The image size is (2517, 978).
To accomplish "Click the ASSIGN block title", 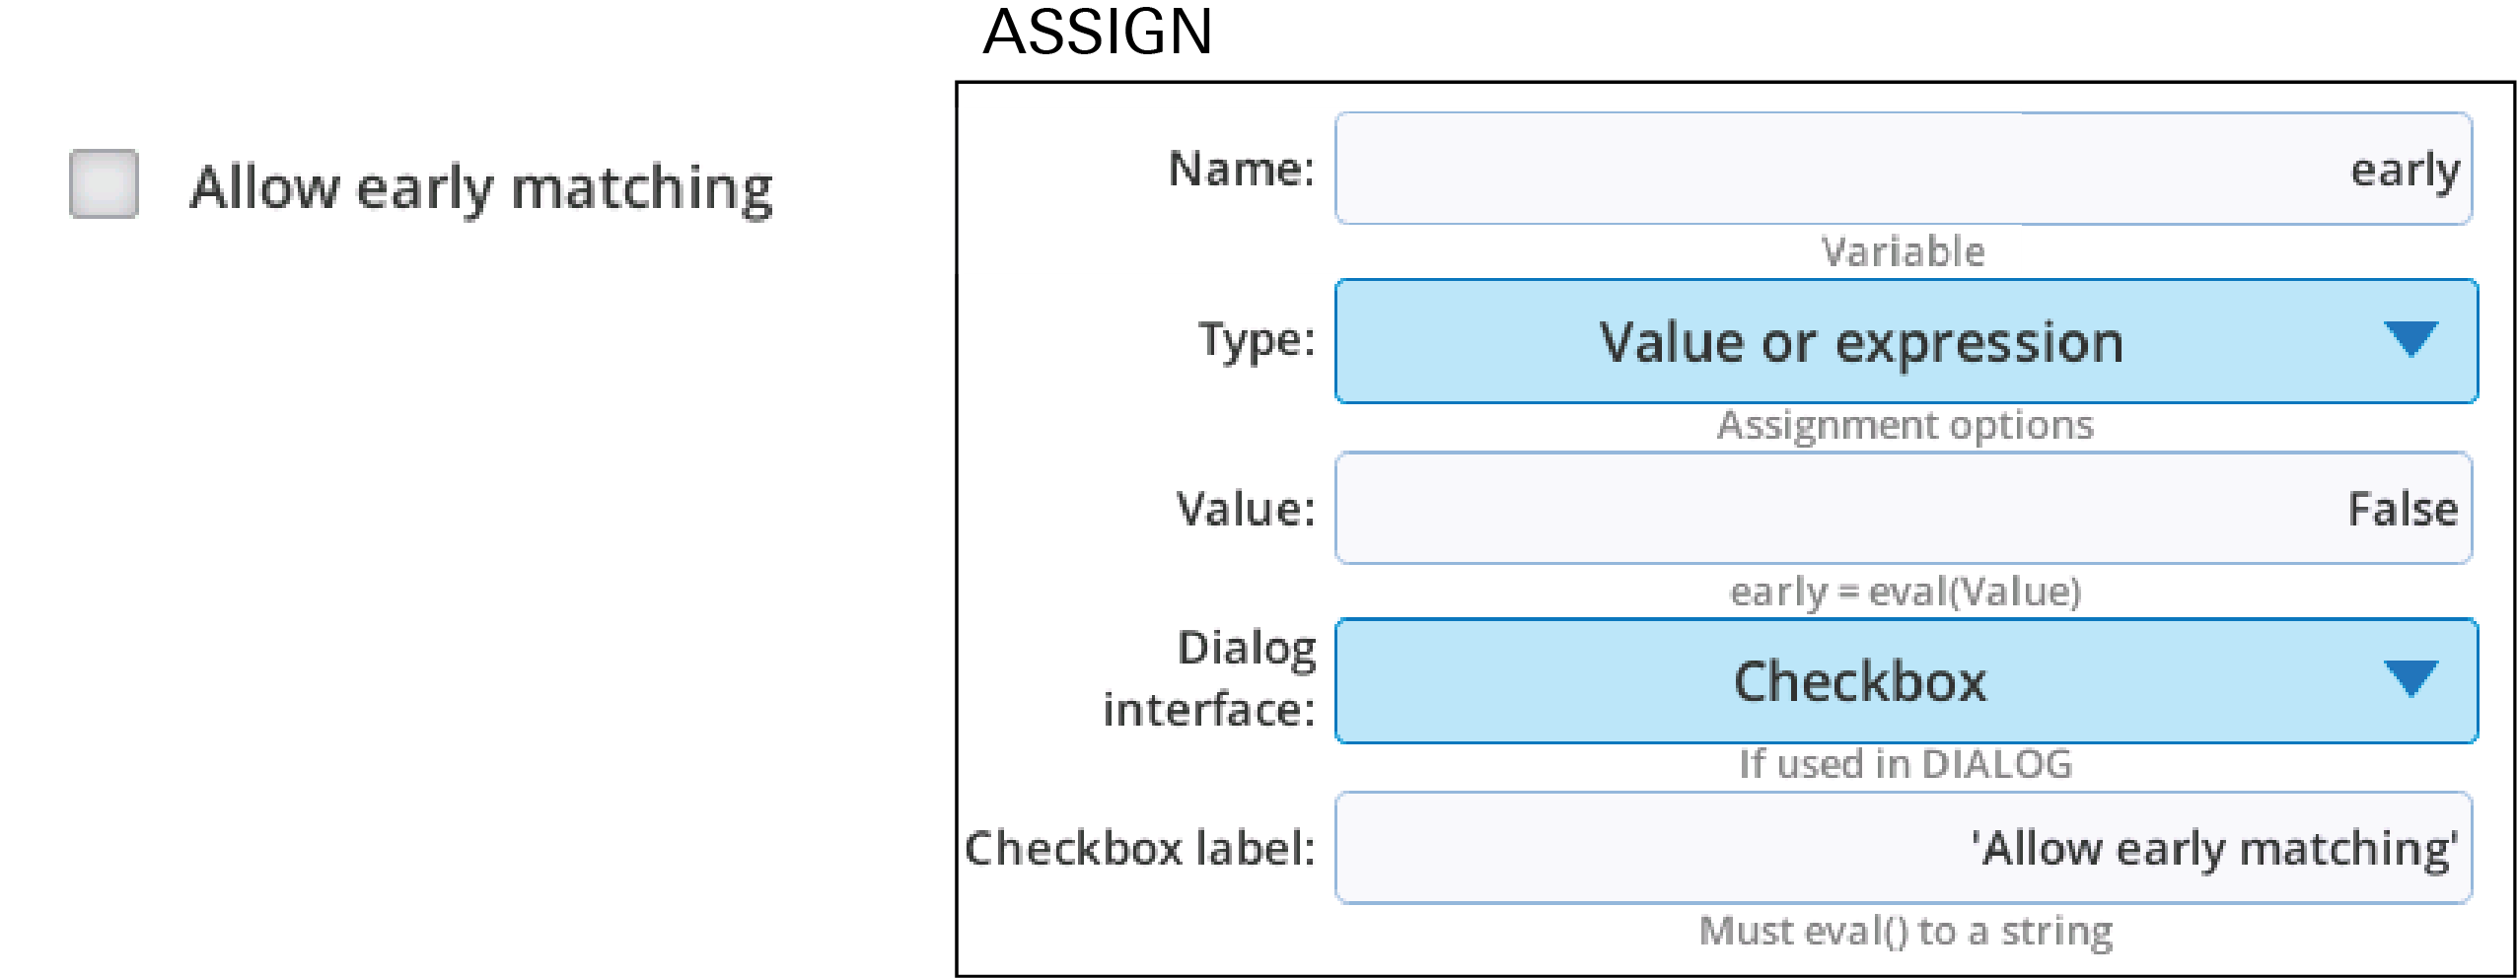I will tap(1098, 33).
